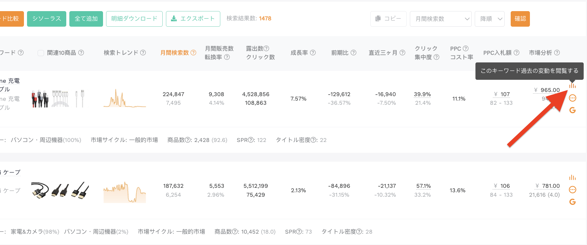Screen dimensions: 587x245
Task: Click the underlined 39.9% click concentration value
Action: (422, 94)
